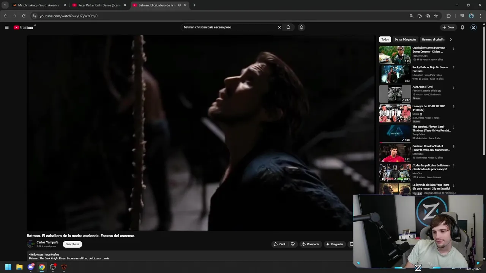Open the YouTube guide hamburger menu
The height and width of the screenshot is (273, 486).
tap(6, 27)
